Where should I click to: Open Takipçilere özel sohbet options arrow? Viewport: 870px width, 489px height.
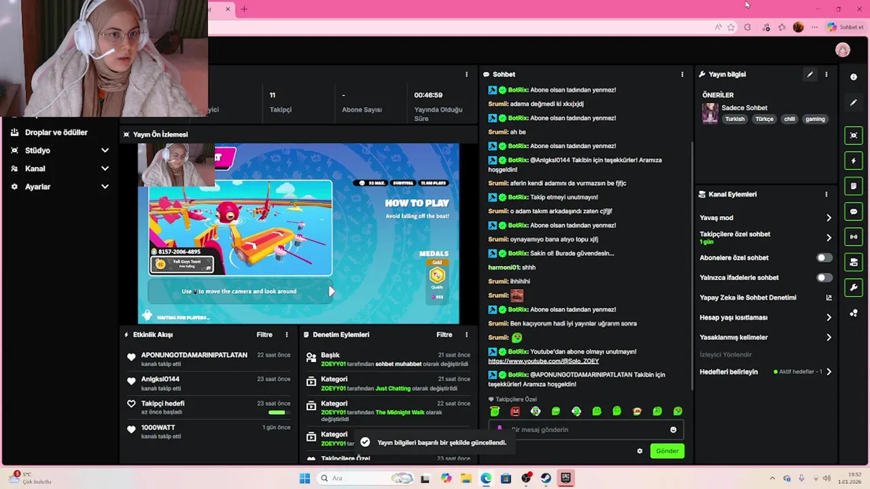click(x=829, y=238)
